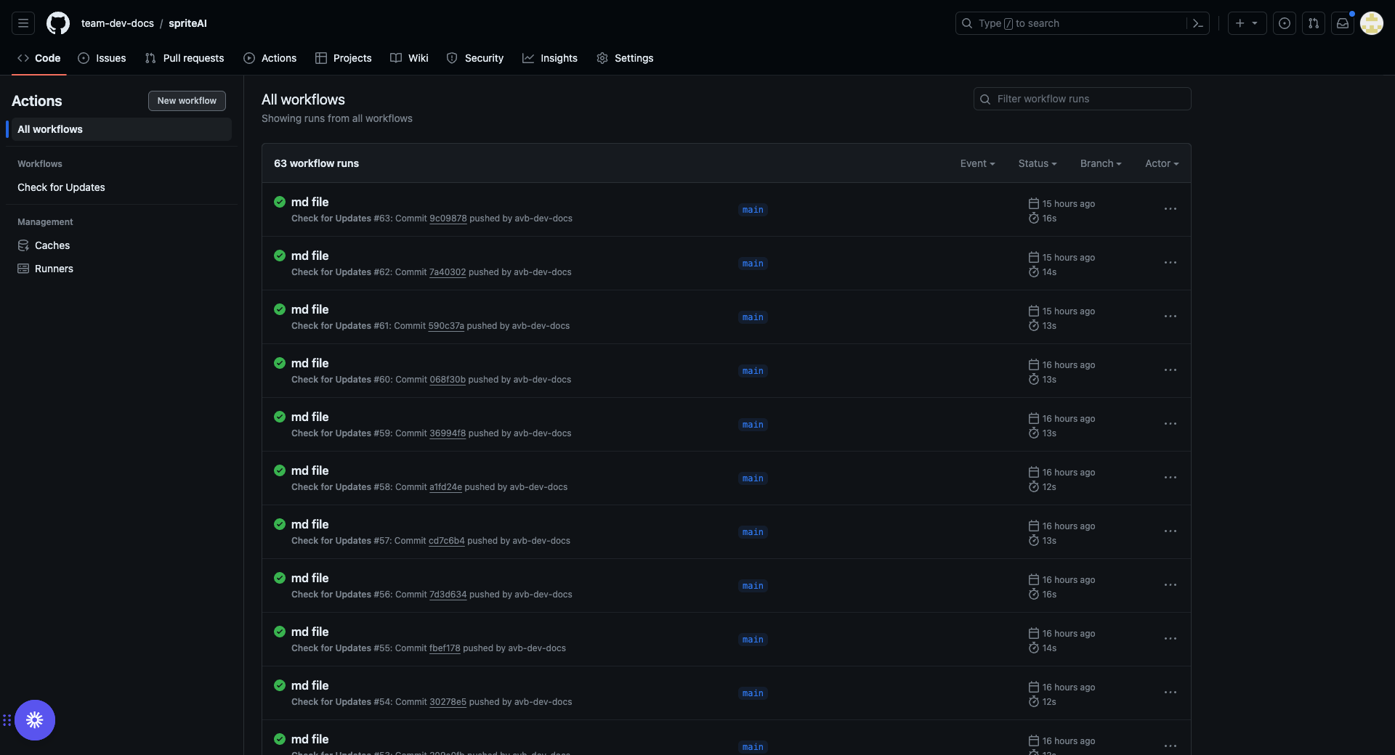Open the pull requests icon in header
The image size is (1395, 755).
click(1314, 23)
